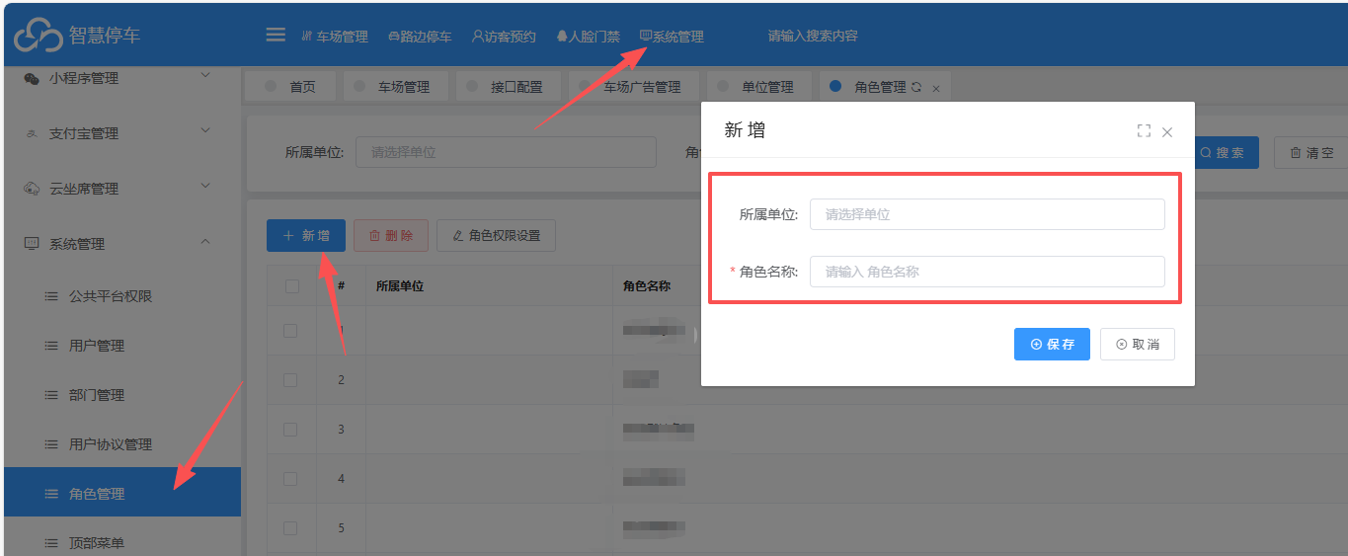Click the 清空 button
Screen dimensions: 1348x556
coord(1310,153)
